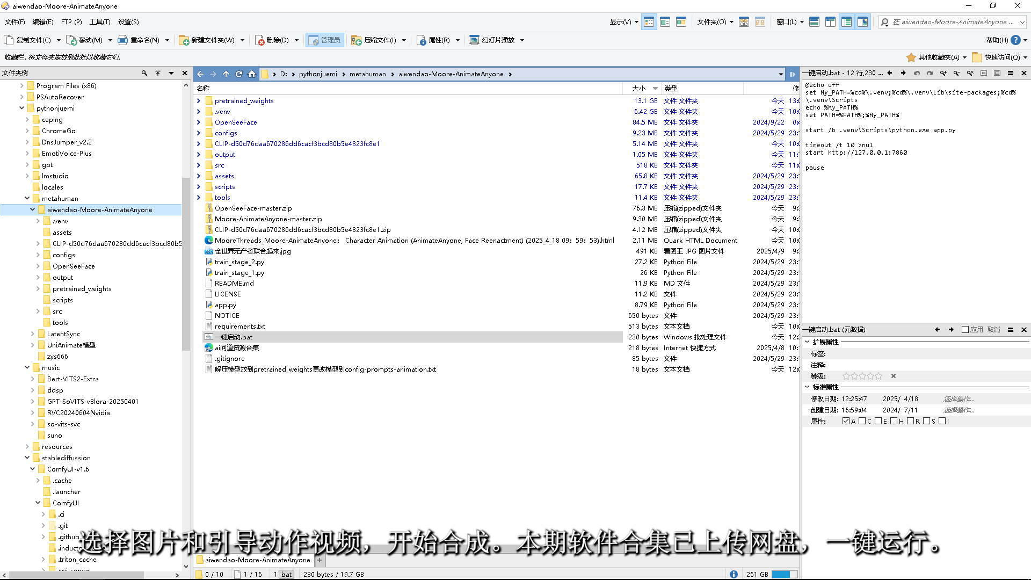Open the help question mark icon
This screenshot has width=1031, height=580.
point(1015,40)
